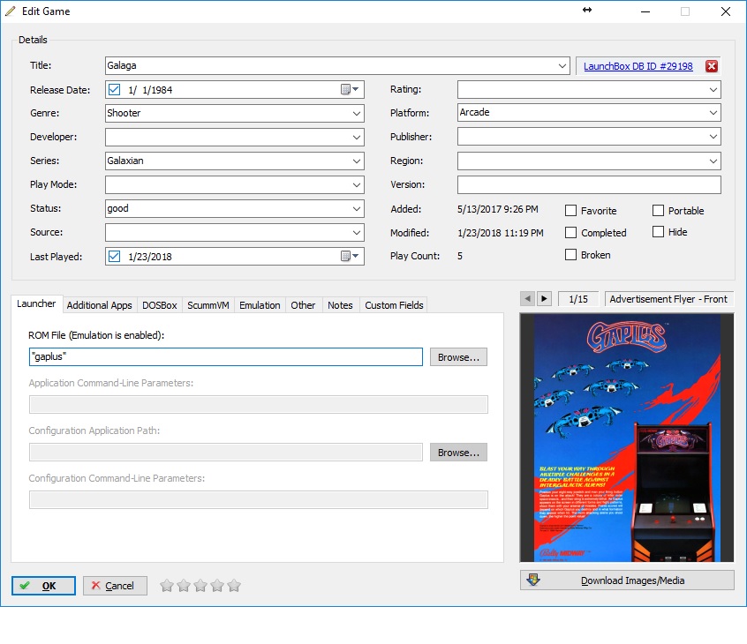Go to next image with right arrow
This screenshot has height=644, width=747.
click(544, 298)
